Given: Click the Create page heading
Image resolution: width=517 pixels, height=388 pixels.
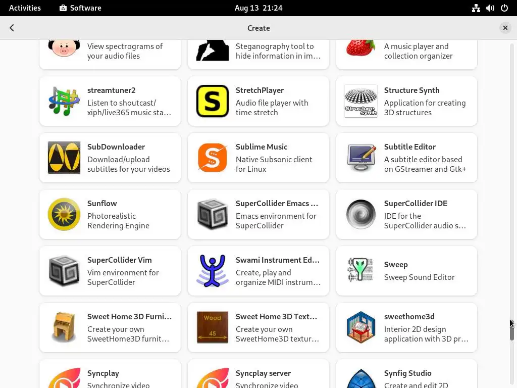Looking at the screenshot, I should 258,28.
